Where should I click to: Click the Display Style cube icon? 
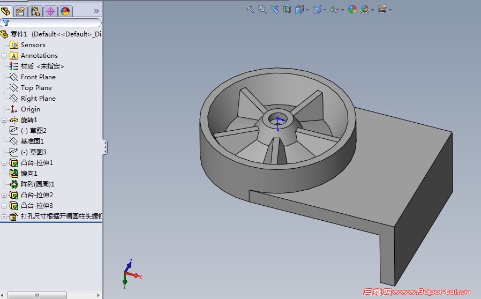(317, 10)
